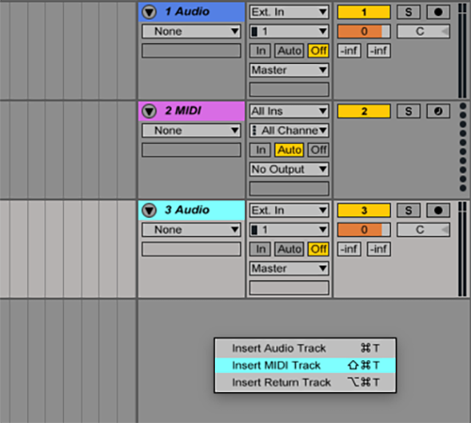Viewport: 471px width, 423px height.
Task: Set 1 Audio monitoring to In
Action: [260, 51]
